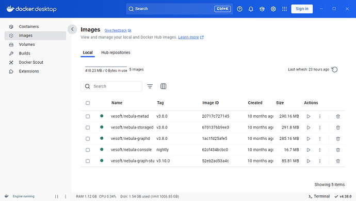This screenshot has height=201, width=356.
Task: Open Images in the sidebar
Action: click(35, 35)
